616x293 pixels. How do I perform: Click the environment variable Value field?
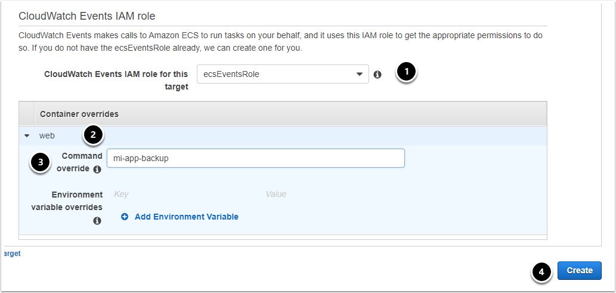(x=334, y=194)
